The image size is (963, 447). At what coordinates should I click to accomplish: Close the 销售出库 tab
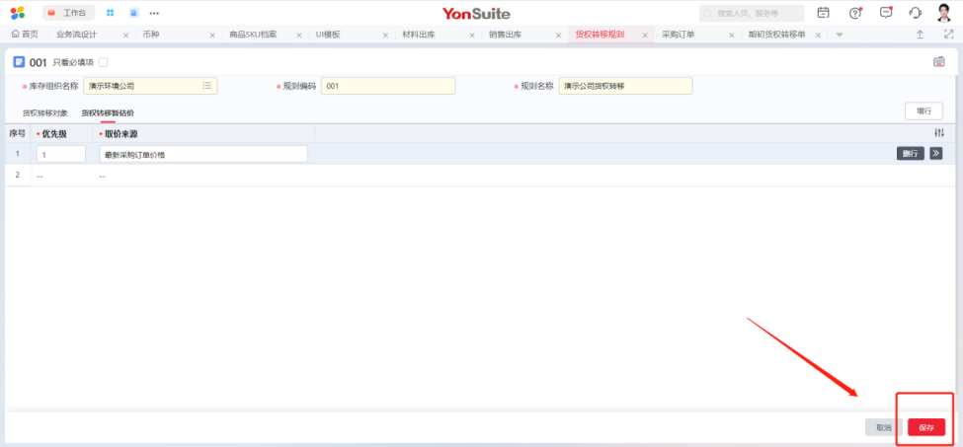pyautogui.click(x=557, y=35)
